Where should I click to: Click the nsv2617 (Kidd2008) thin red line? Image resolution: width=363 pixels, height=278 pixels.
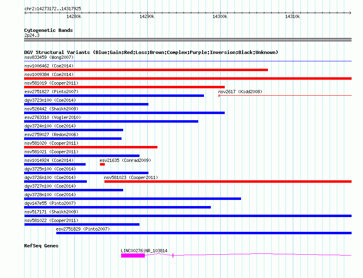[285, 95]
